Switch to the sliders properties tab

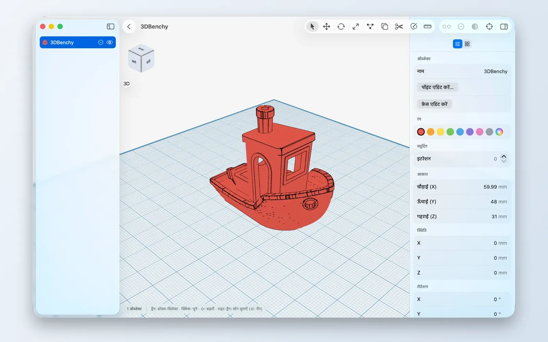(x=458, y=44)
